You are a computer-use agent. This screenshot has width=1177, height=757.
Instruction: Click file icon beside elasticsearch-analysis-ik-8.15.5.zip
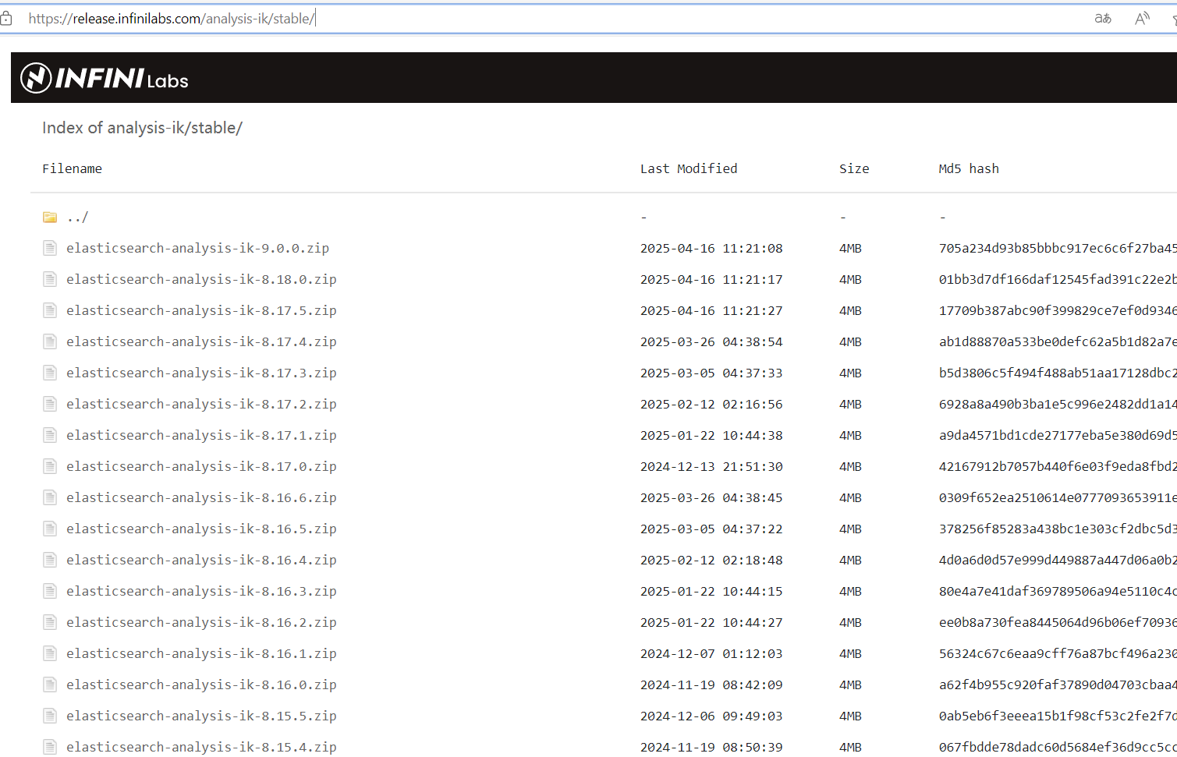[x=50, y=716]
